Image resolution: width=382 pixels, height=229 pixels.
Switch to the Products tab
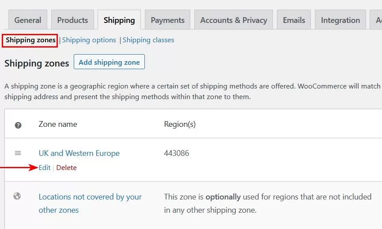pyautogui.click(x=72, y=20)
